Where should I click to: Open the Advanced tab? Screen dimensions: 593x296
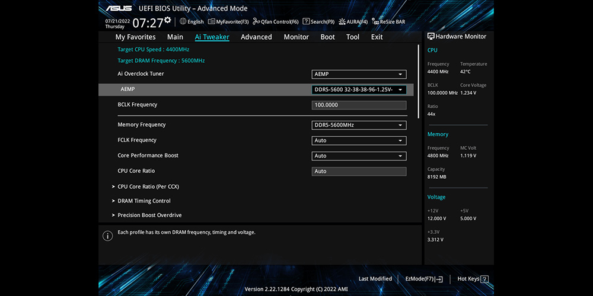pos(256,37)
